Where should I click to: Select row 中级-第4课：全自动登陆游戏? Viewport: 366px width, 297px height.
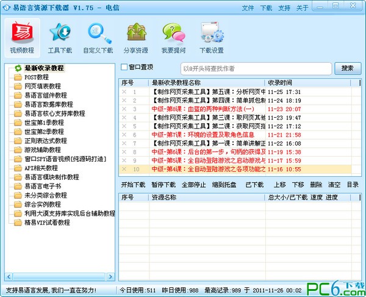[235, 169]
